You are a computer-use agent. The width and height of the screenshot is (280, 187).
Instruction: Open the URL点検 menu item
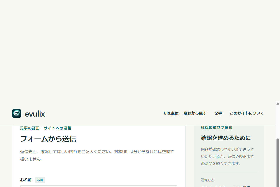coord(171,113)
